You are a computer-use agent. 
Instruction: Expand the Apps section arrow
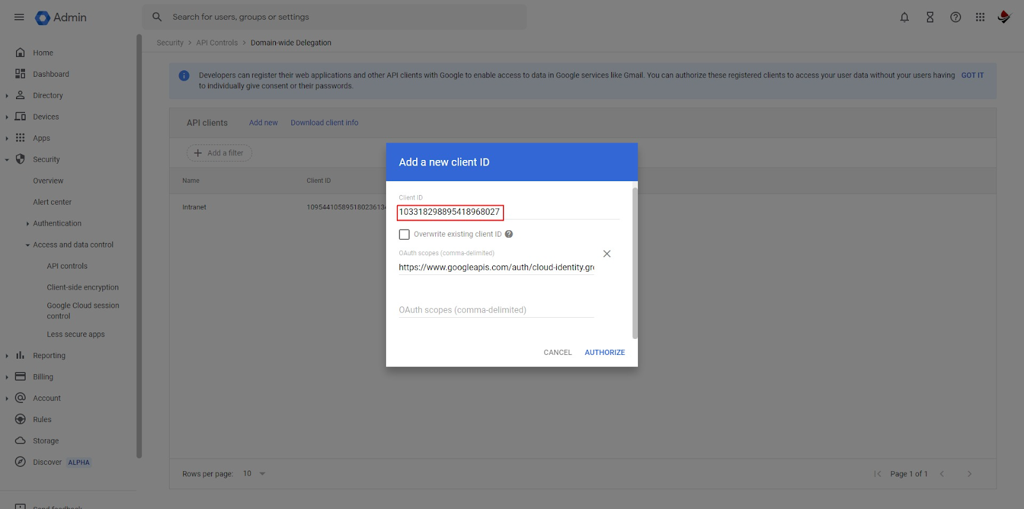click(7, 138)
